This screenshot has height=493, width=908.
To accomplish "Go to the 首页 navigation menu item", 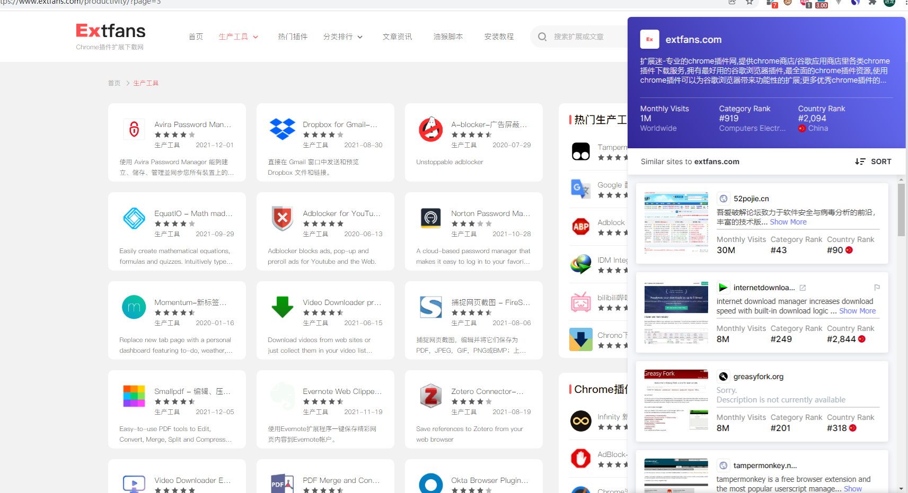I will (196, 37).
